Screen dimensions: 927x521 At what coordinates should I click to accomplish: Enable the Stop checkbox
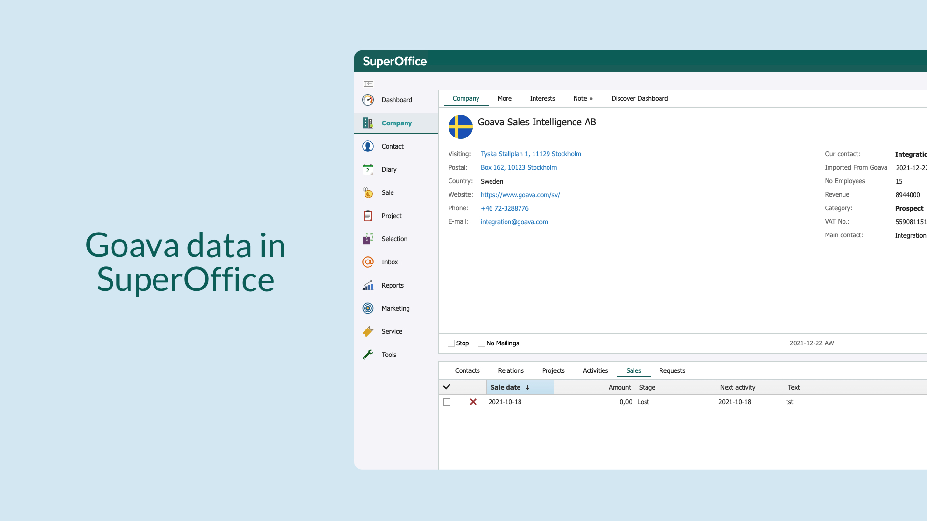451,343
